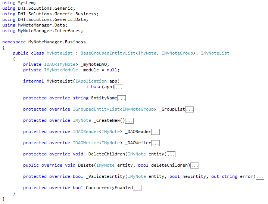Unfold the ConcurrencyEnabled property block
Screen dimensions: 268x204
[137, 188]
